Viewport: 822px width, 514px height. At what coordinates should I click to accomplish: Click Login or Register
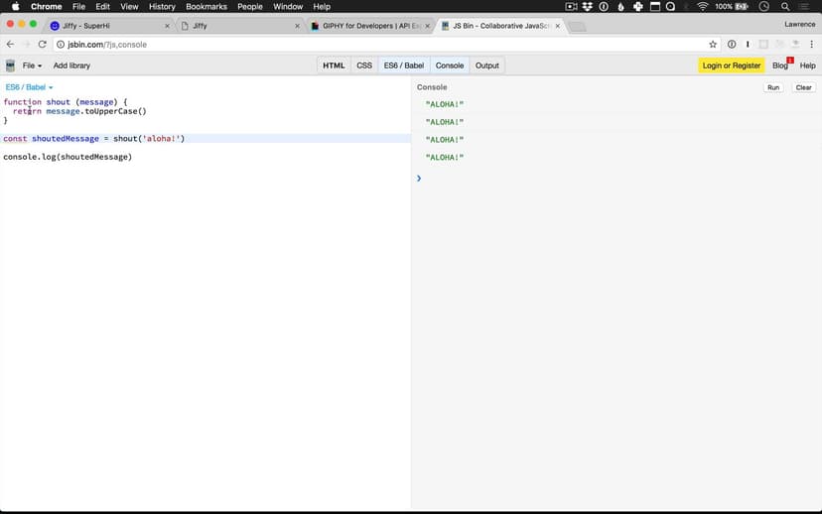731,65
